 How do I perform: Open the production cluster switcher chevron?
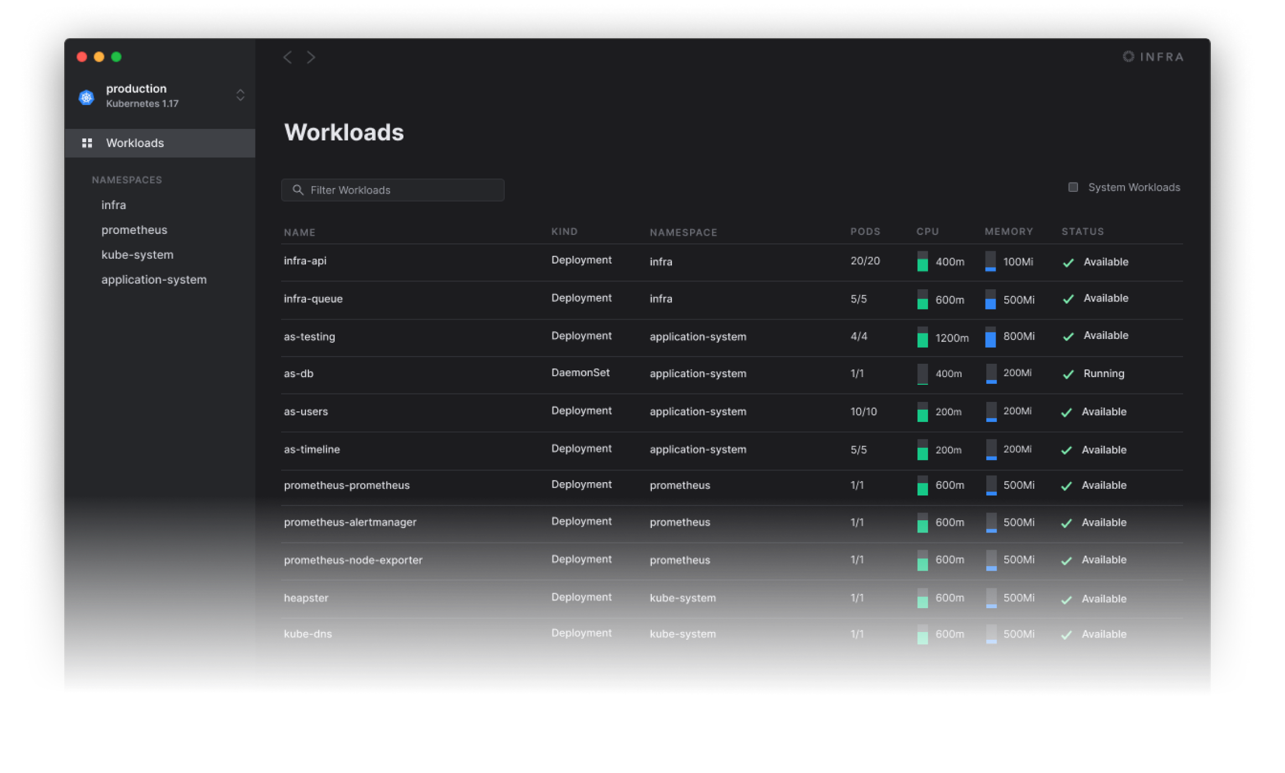pyautogui.click(x=240, y=96)
